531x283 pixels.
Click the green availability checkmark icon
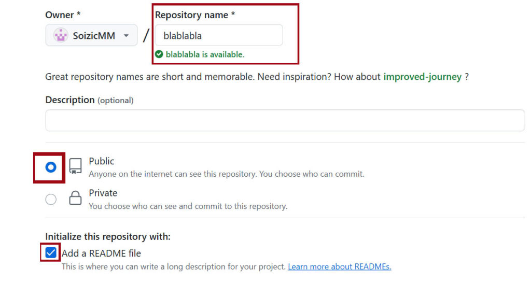159,54
